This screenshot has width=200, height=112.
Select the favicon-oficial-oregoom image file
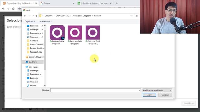[x=75, y=35]
